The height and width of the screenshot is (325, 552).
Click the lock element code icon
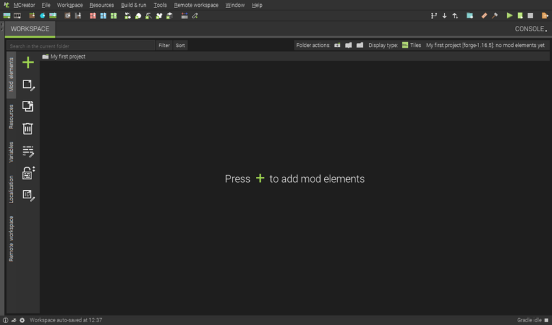pos(28,173)
